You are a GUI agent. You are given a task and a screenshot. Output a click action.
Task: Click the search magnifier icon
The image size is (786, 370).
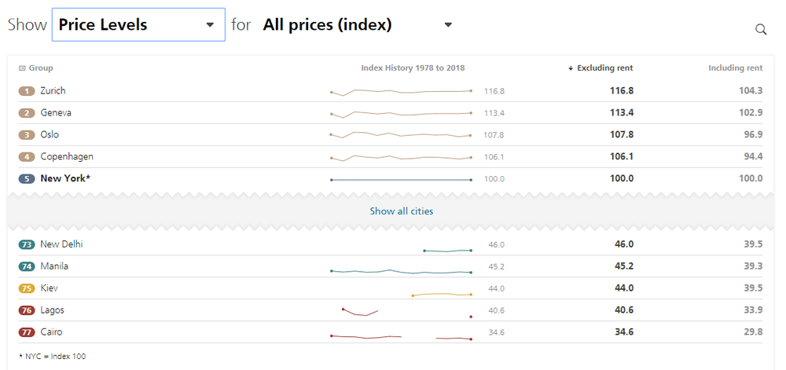(760, 29)
